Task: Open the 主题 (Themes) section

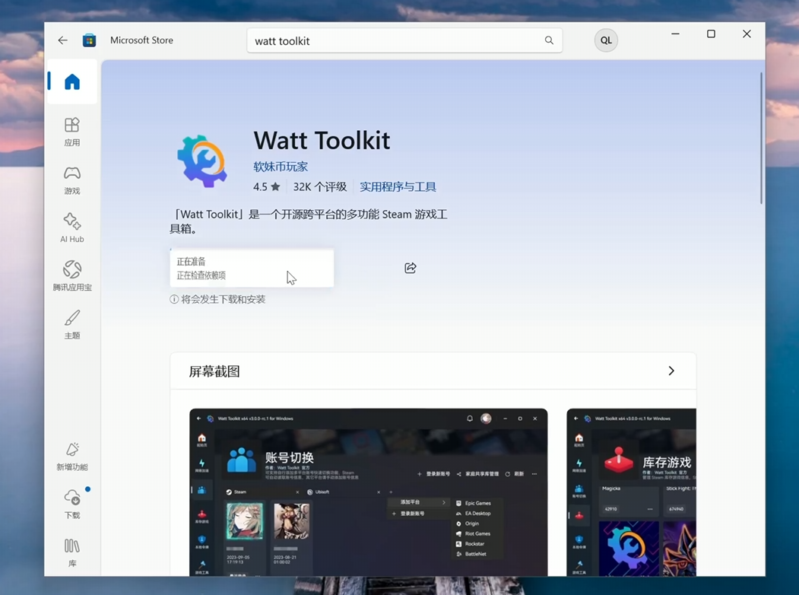Action: tap(72, 323)
